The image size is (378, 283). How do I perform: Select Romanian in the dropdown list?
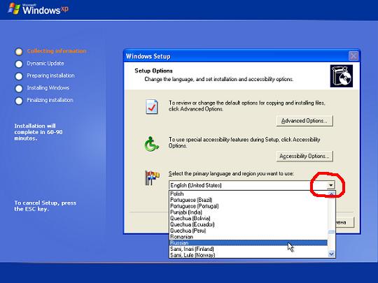[x=248, y=237]
